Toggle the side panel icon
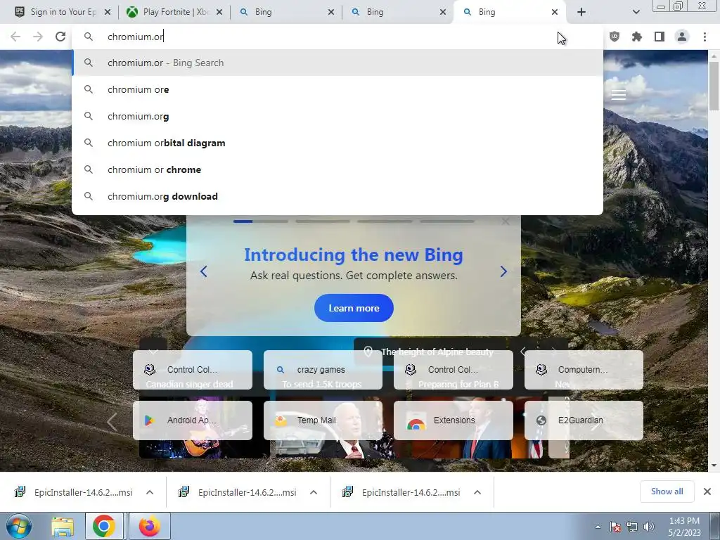This screenshot has height=540, width=720. tap(660, 37)
